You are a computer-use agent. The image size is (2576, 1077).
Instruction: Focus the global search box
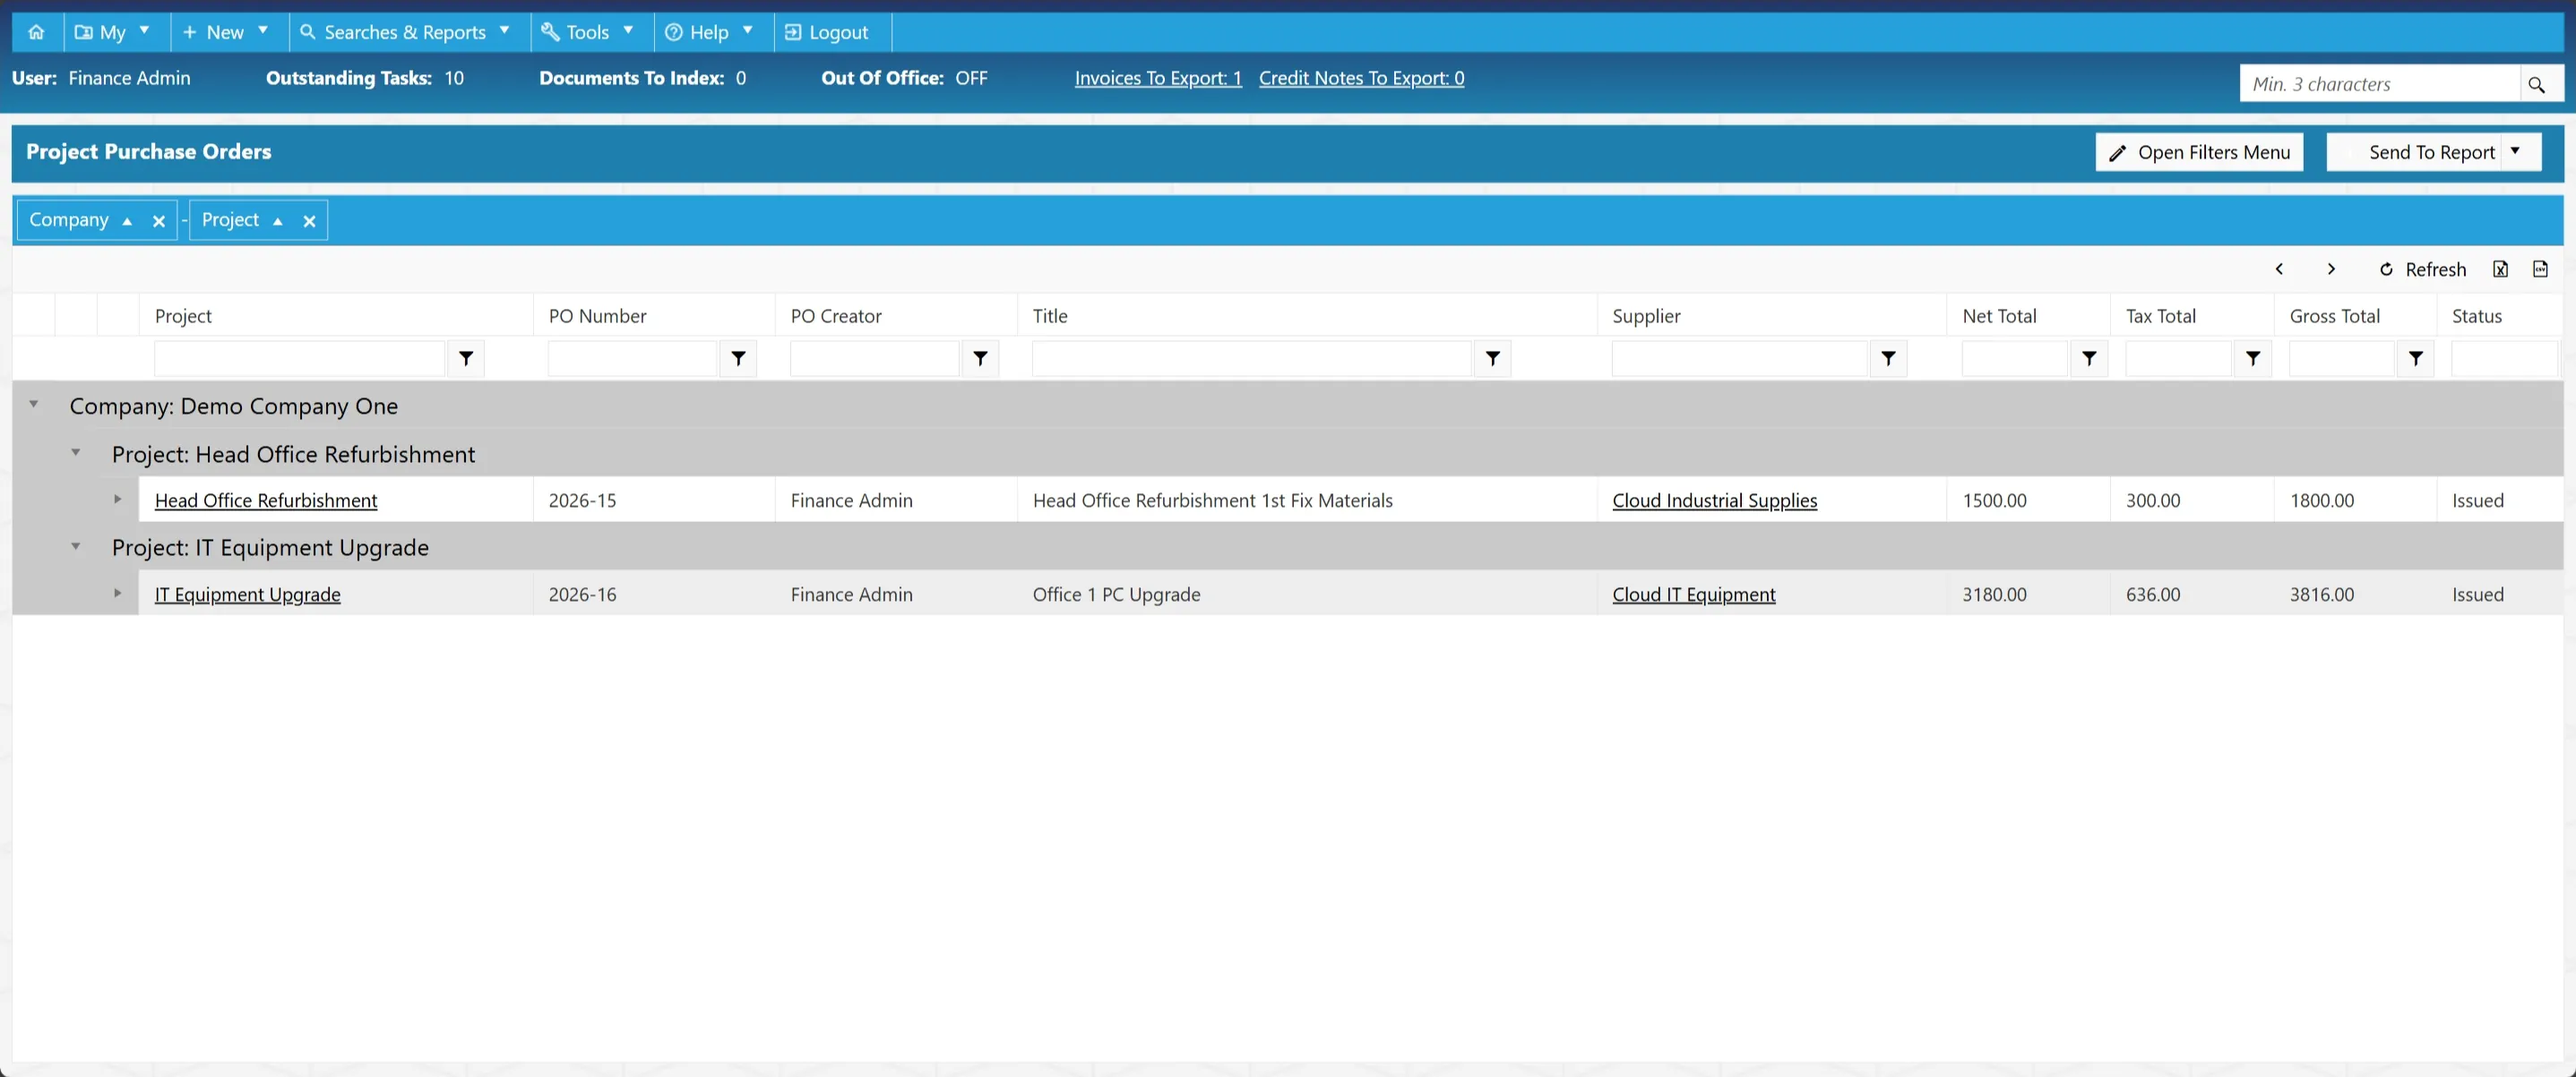pyautogui.click(x=2379, y=84)
